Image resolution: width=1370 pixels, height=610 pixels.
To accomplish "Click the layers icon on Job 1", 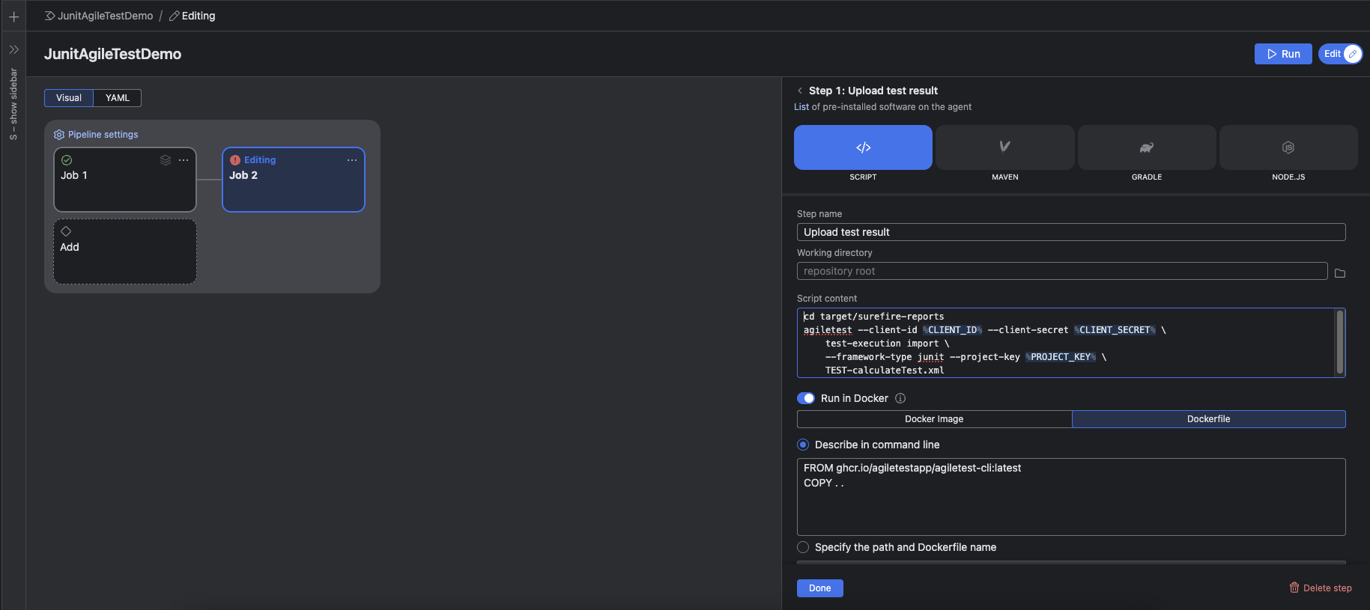I will point(166,160).
